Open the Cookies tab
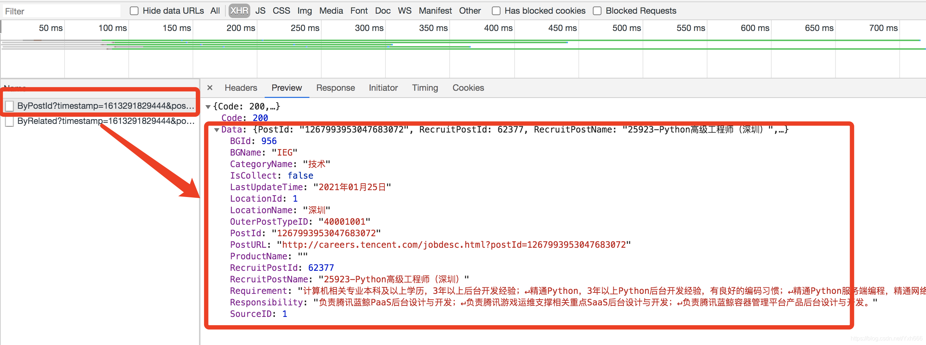The height and width of the screenshot is (345, 926). coord(468,88)
